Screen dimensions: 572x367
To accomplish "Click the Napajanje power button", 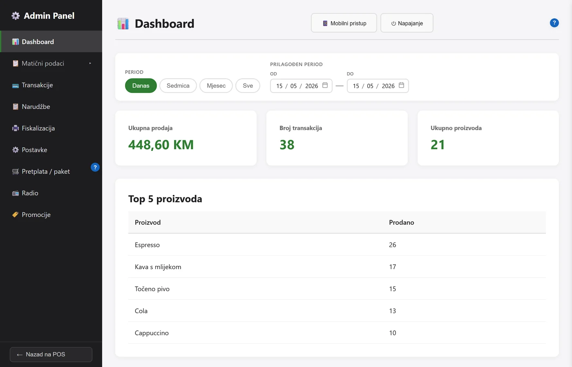I will pyautogui.click(x=407, y=23).
